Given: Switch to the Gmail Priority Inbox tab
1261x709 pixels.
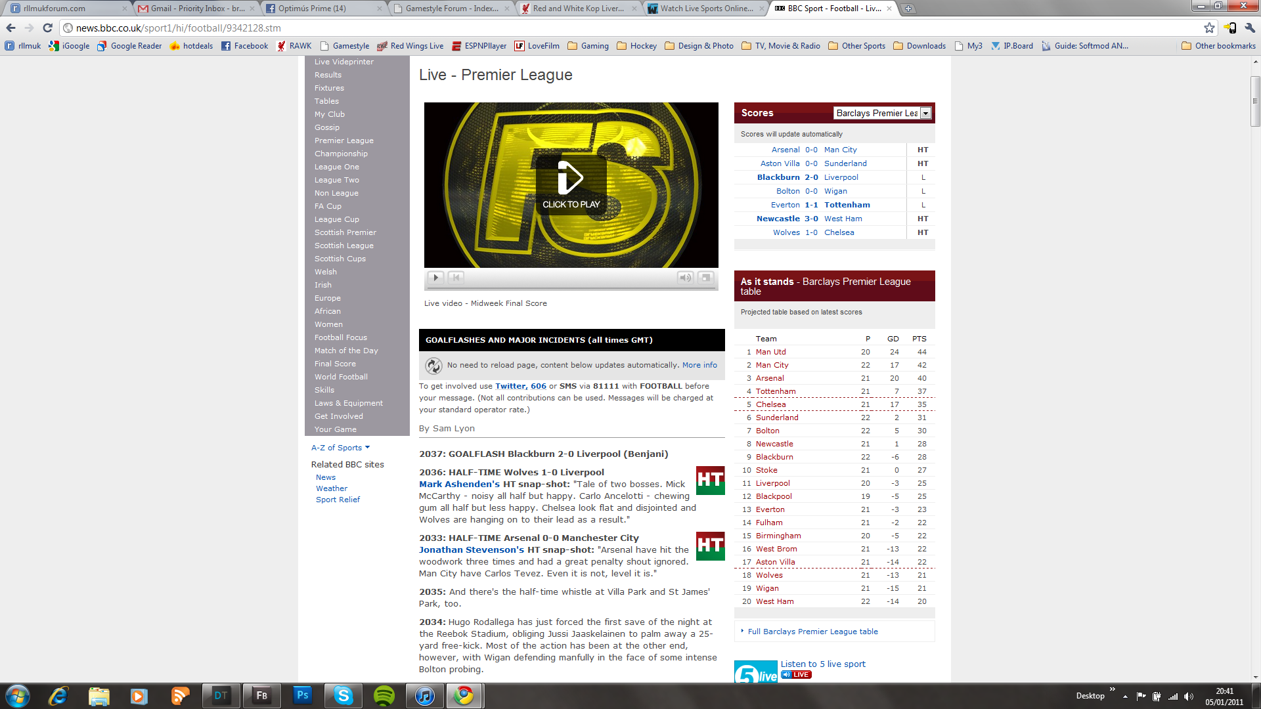Looking at the screenshot, I should (196, 9).
